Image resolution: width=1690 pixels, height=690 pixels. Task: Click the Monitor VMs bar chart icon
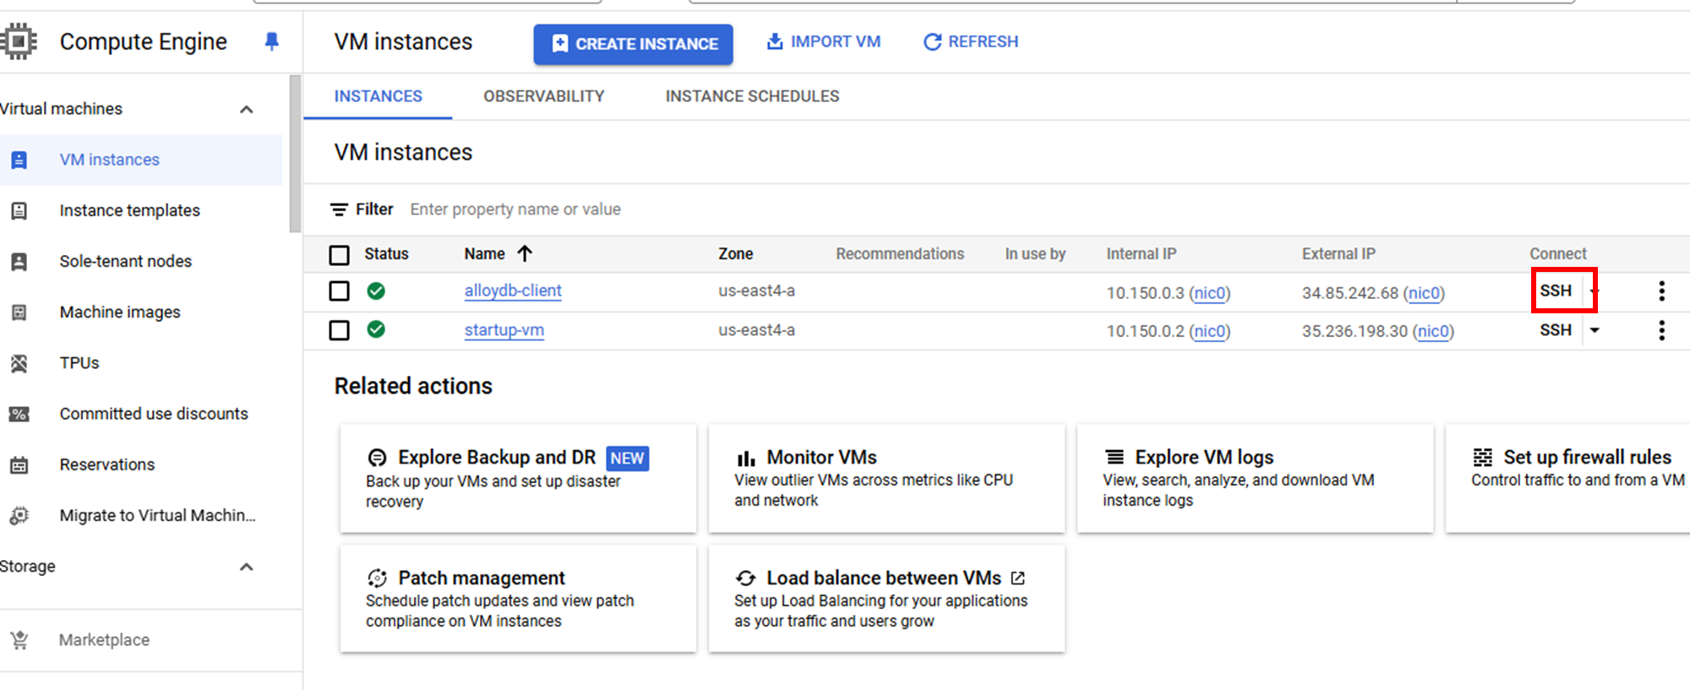coord(745,458)
